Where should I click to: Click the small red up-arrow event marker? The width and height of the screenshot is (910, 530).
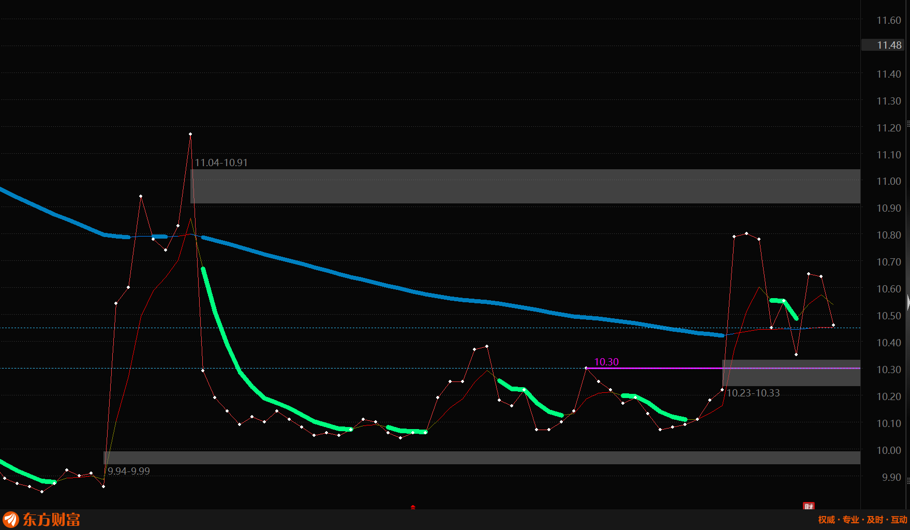point(413,507)
